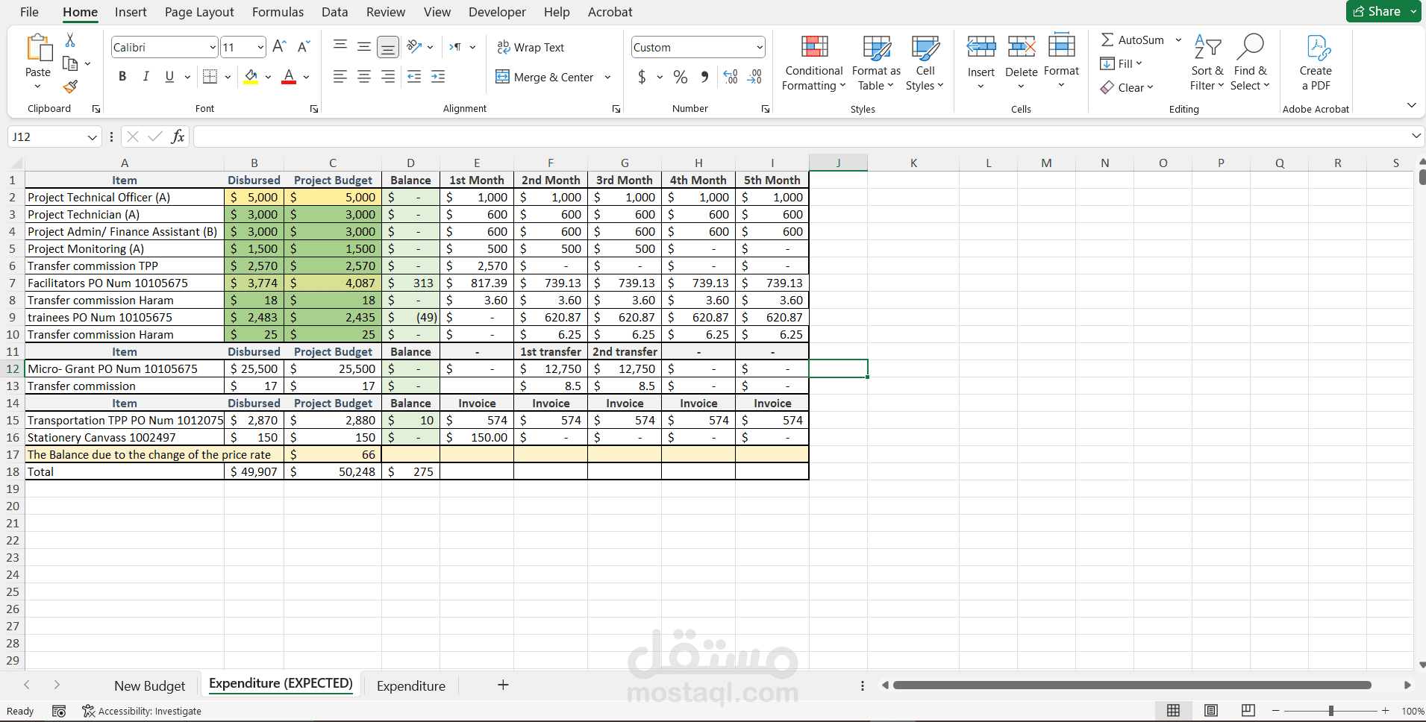Click the horizontal scrollbar thumb
Viewport: 1426px width, 722px height.
coord(1132,685)
